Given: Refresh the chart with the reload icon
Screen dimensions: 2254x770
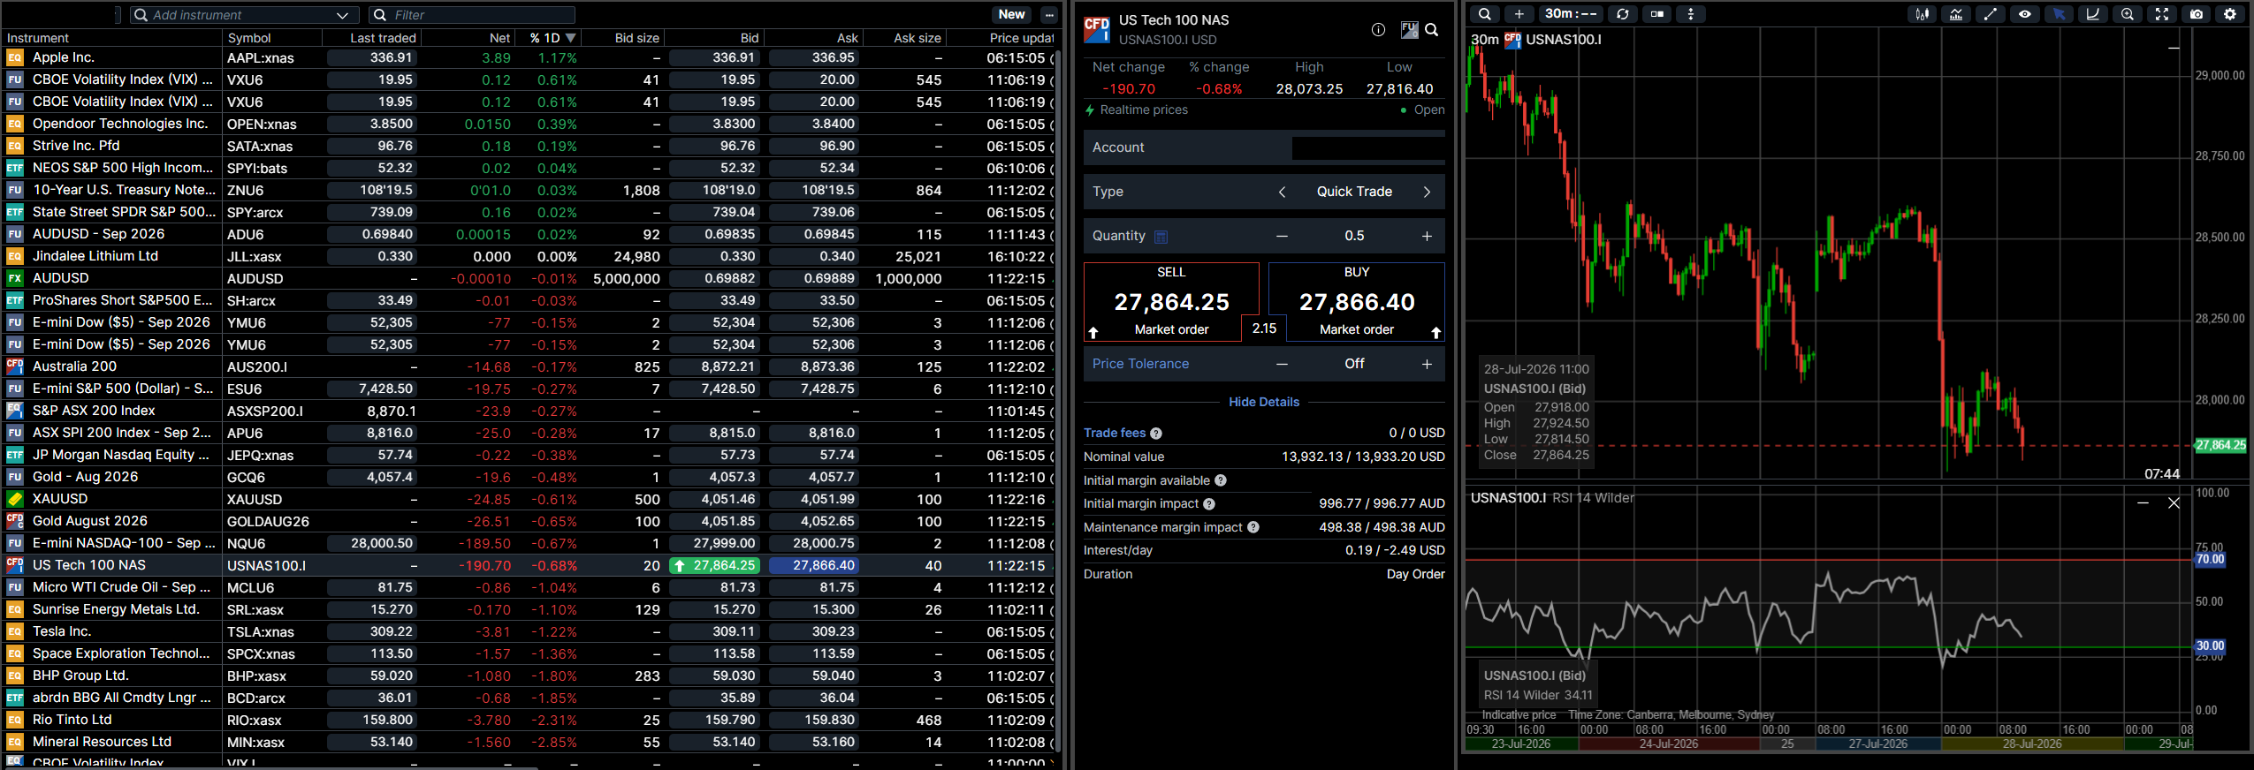Looking at the screenshot, I should (1623, 14).
